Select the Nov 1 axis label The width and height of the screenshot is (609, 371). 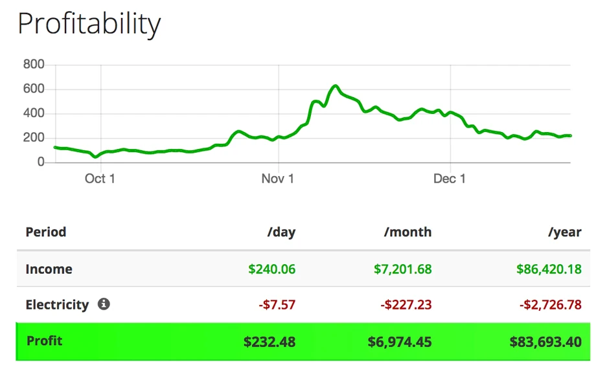pyautogui.click(x=278, y=179)
